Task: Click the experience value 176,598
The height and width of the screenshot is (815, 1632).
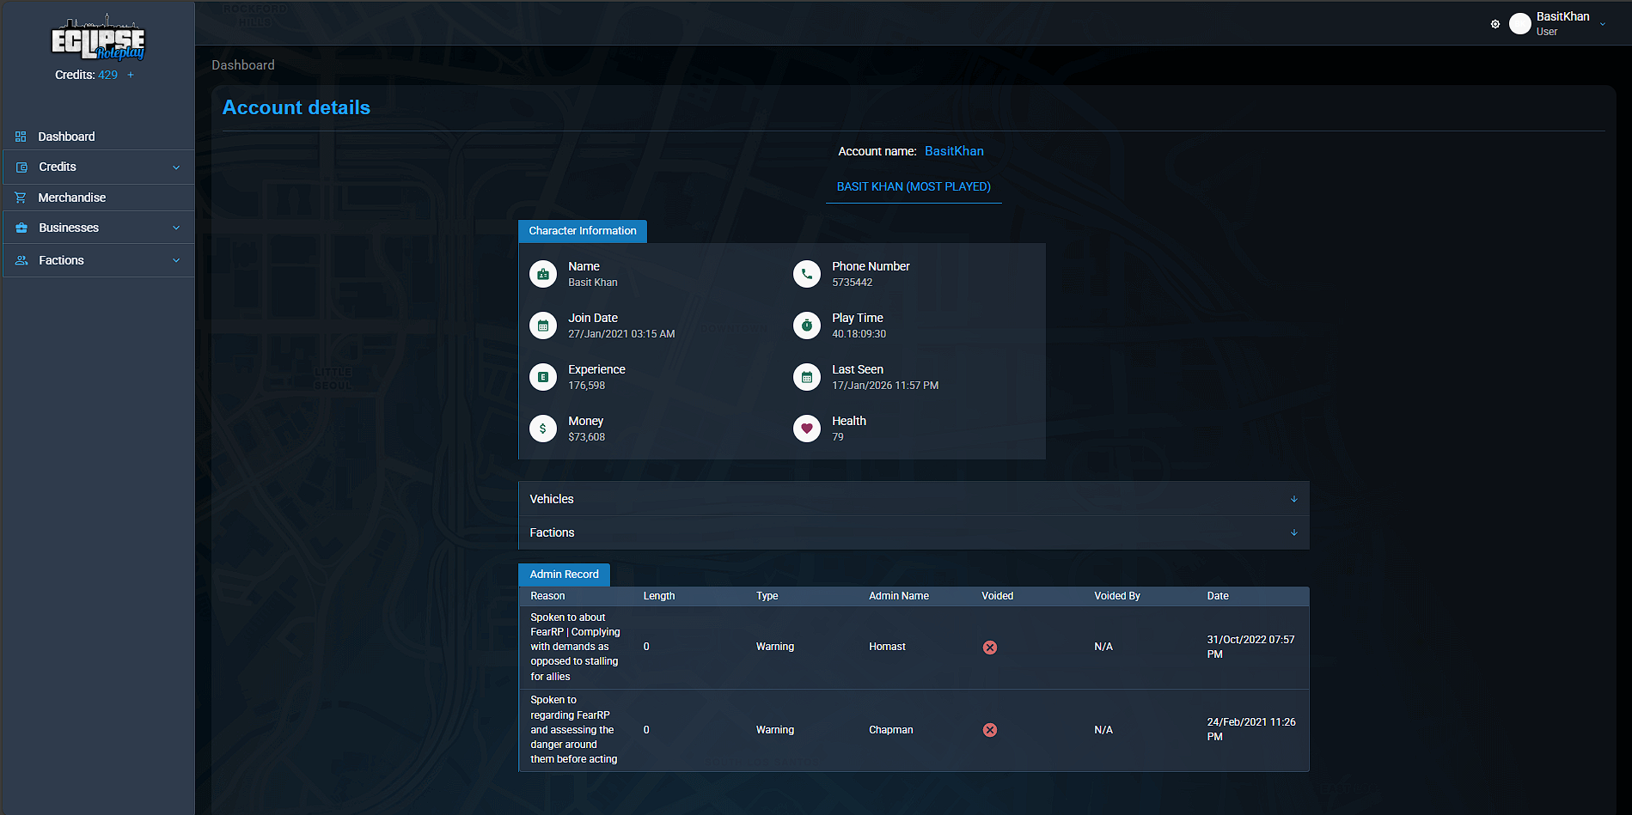Action: point(586,386)
